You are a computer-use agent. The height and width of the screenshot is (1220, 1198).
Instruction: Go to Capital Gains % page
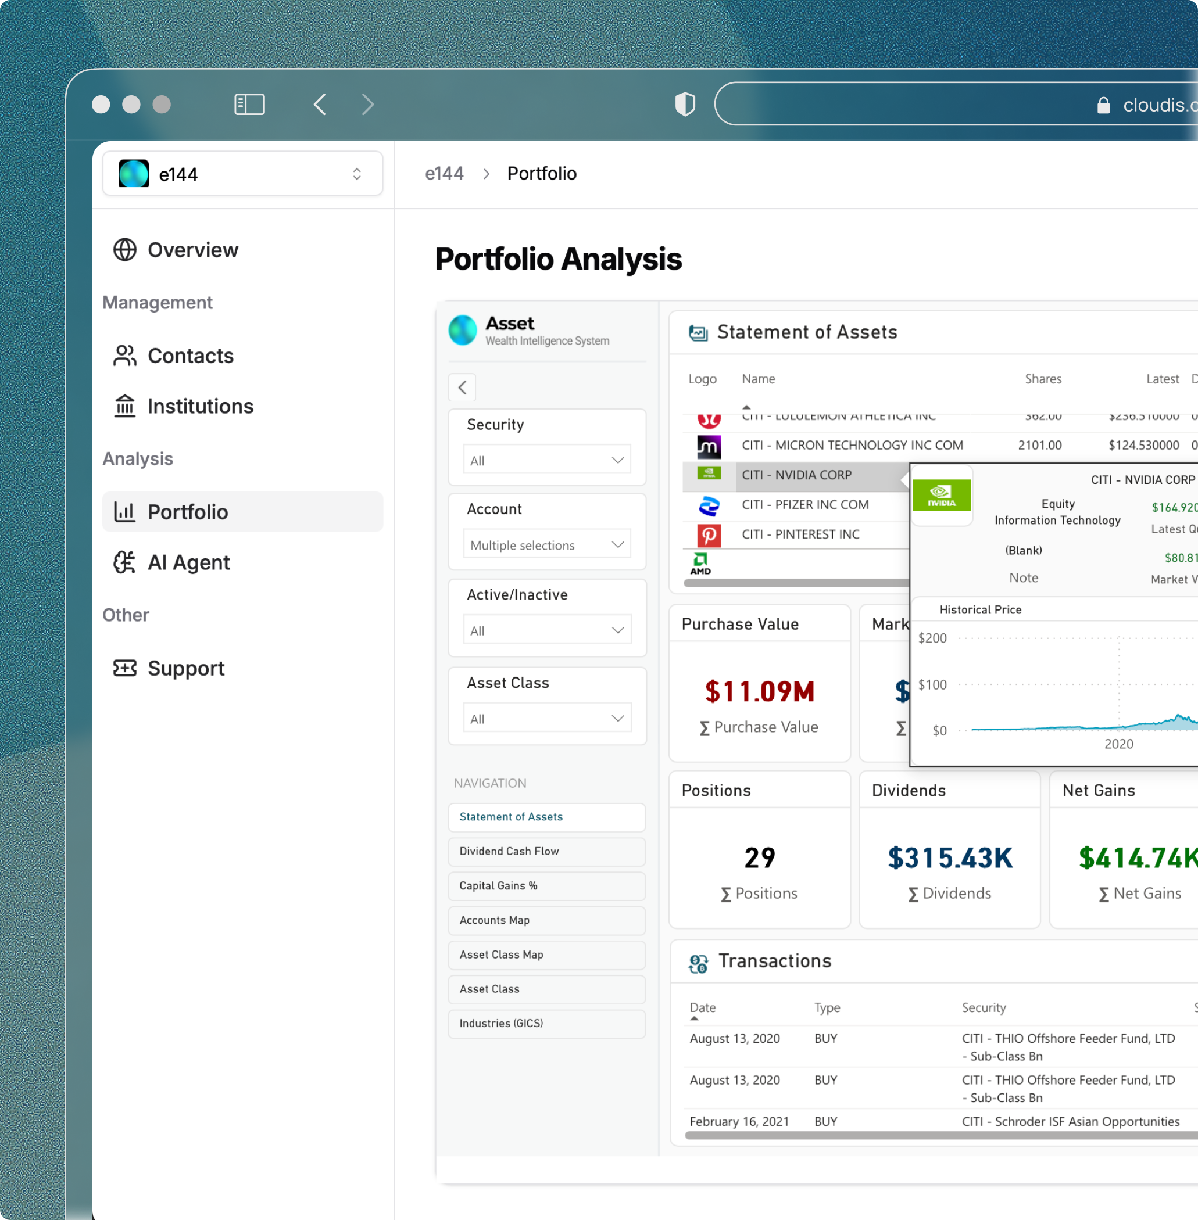tap(547, 885)
